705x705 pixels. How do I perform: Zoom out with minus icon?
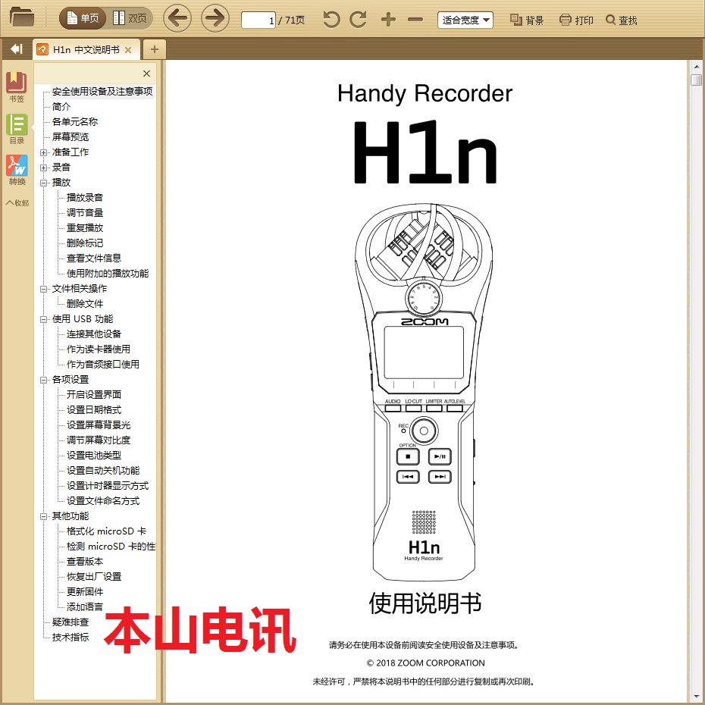(415, 20)
